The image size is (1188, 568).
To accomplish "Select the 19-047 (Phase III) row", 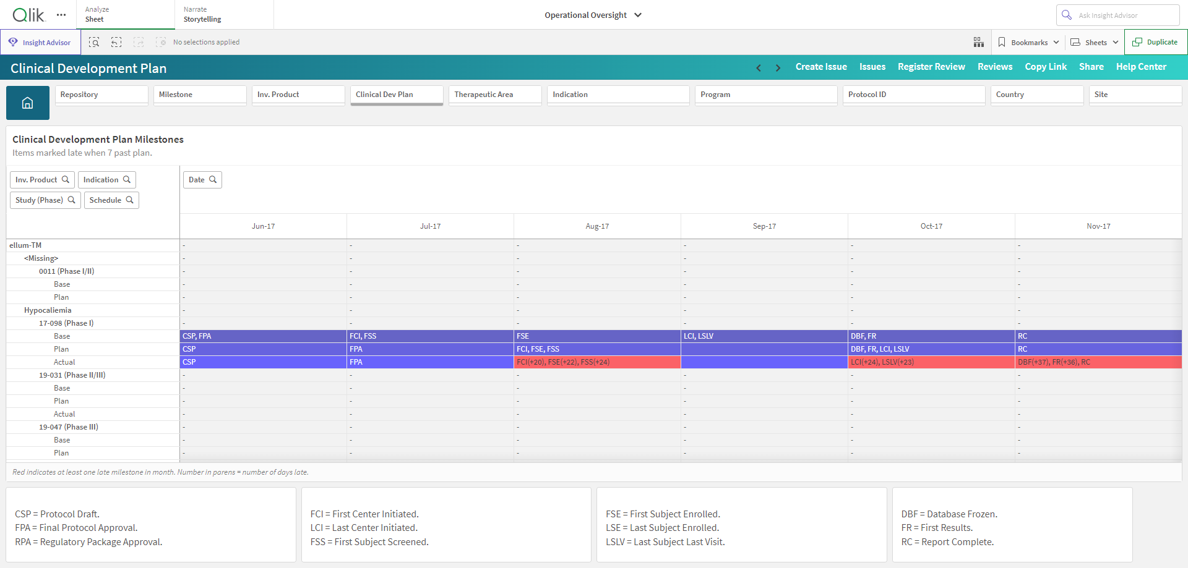I will (93, 427).
